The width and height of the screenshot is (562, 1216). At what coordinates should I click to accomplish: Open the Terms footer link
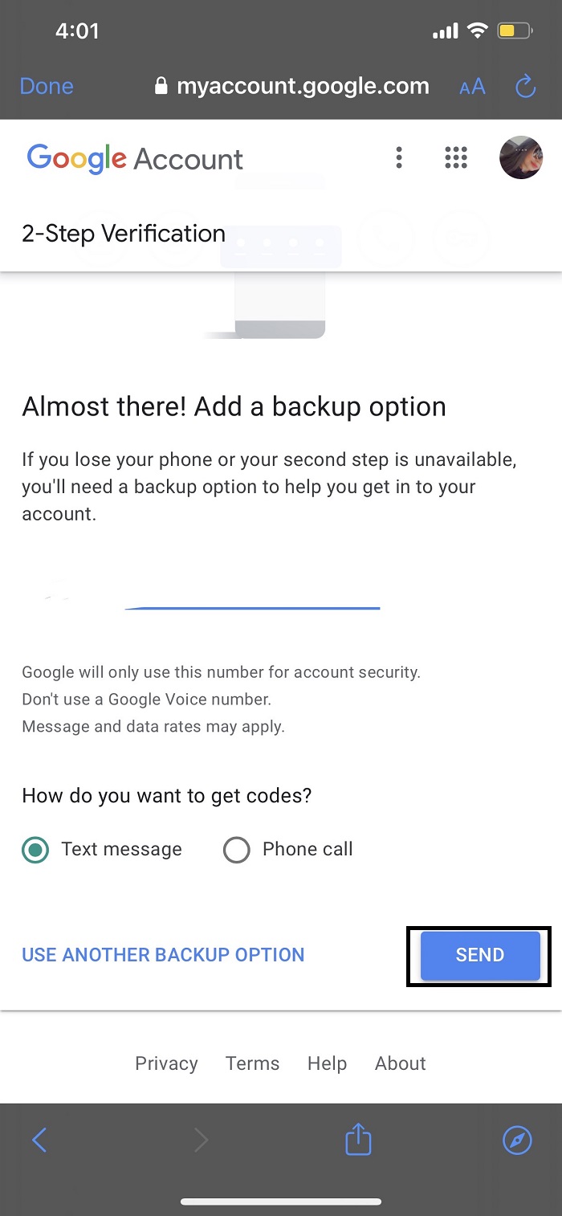[x=253, y=1063]
